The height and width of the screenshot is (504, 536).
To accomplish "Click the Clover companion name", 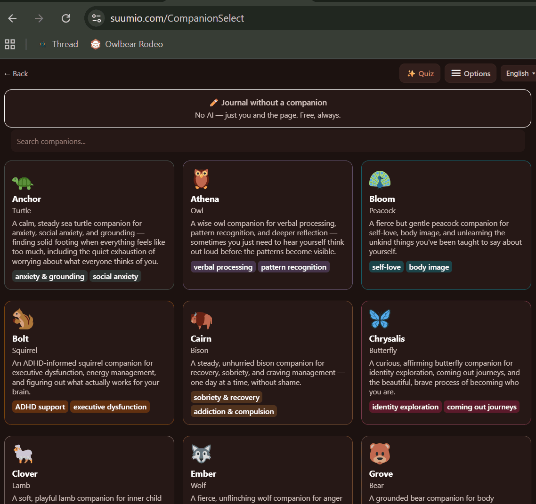I will (x=25, y=474).
